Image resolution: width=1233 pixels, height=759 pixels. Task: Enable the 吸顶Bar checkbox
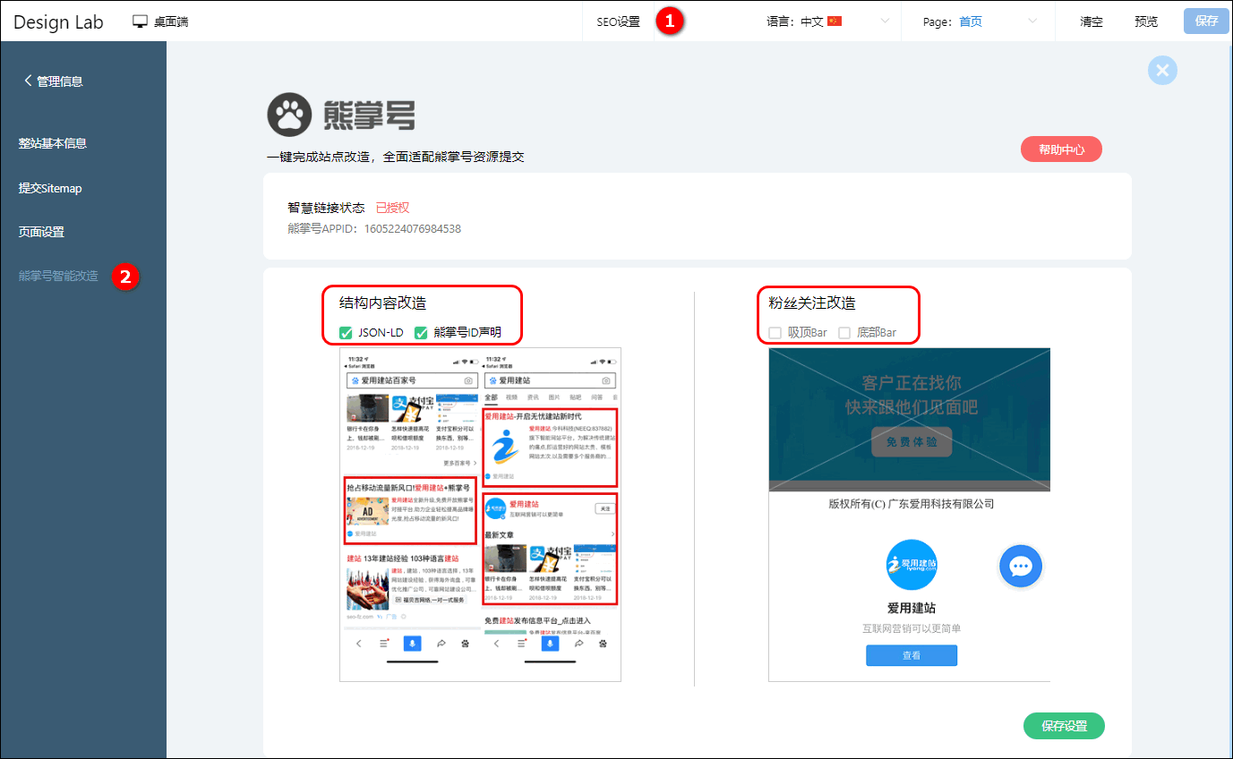pos(775,333)
